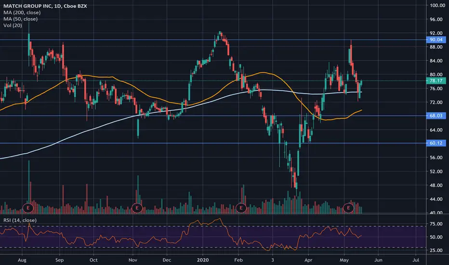Click the Dec label on time axis
This screenshot has height=265, width=449.
(167, 260)
